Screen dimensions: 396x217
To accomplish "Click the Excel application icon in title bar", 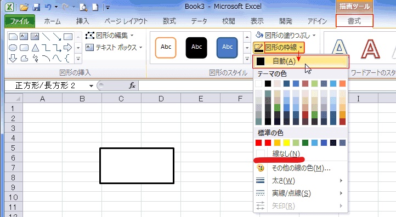I will [x=9, y=7].
